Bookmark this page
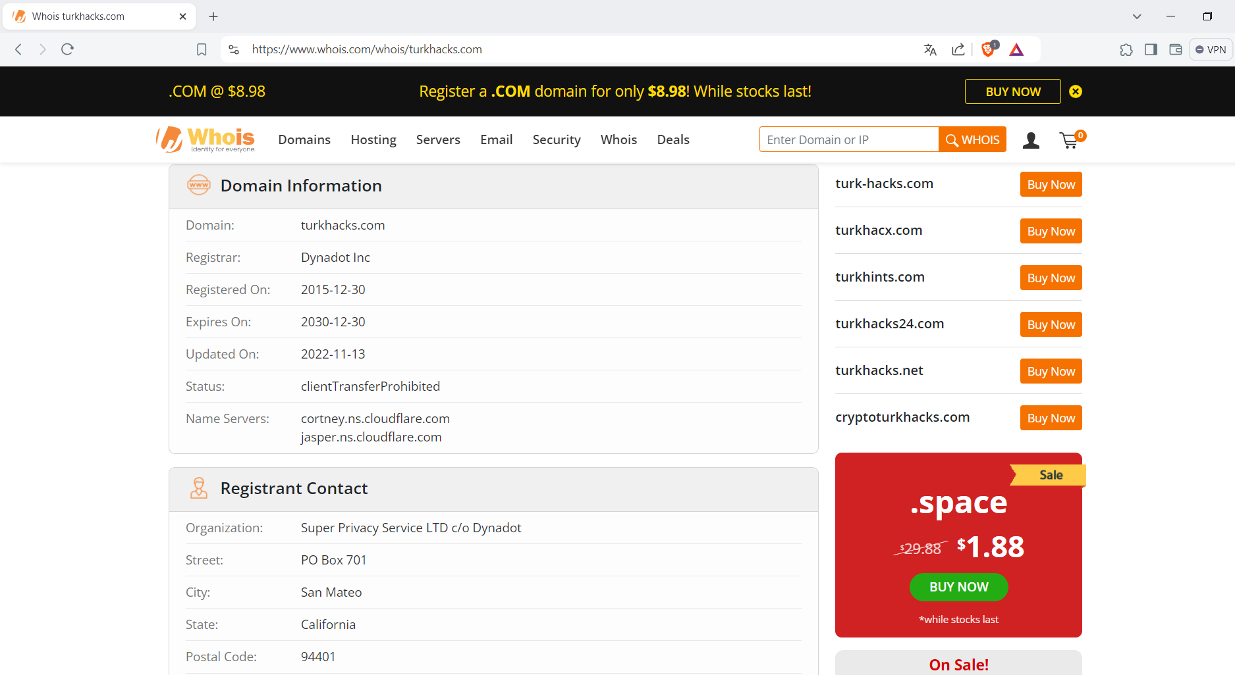This screenshot has width=1235, height=675. [x=202, y=49]
